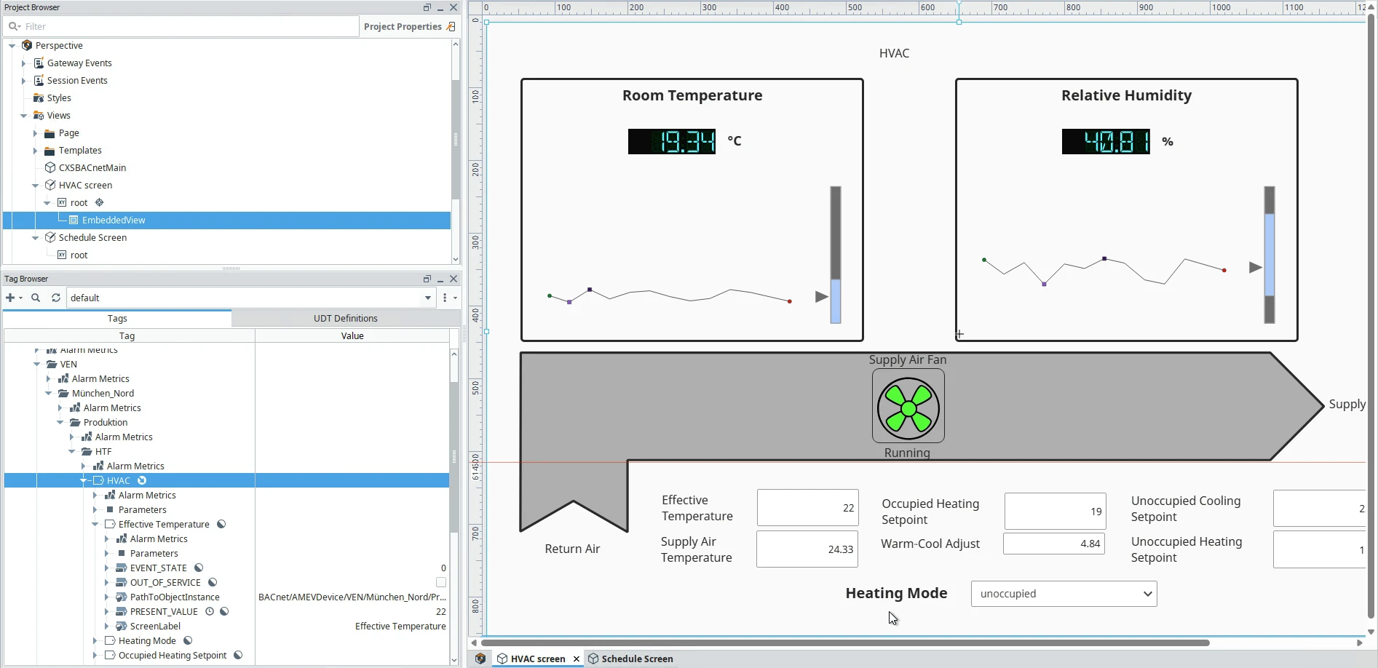
Task: Collapse the Views folder
Action: point(24,116)
